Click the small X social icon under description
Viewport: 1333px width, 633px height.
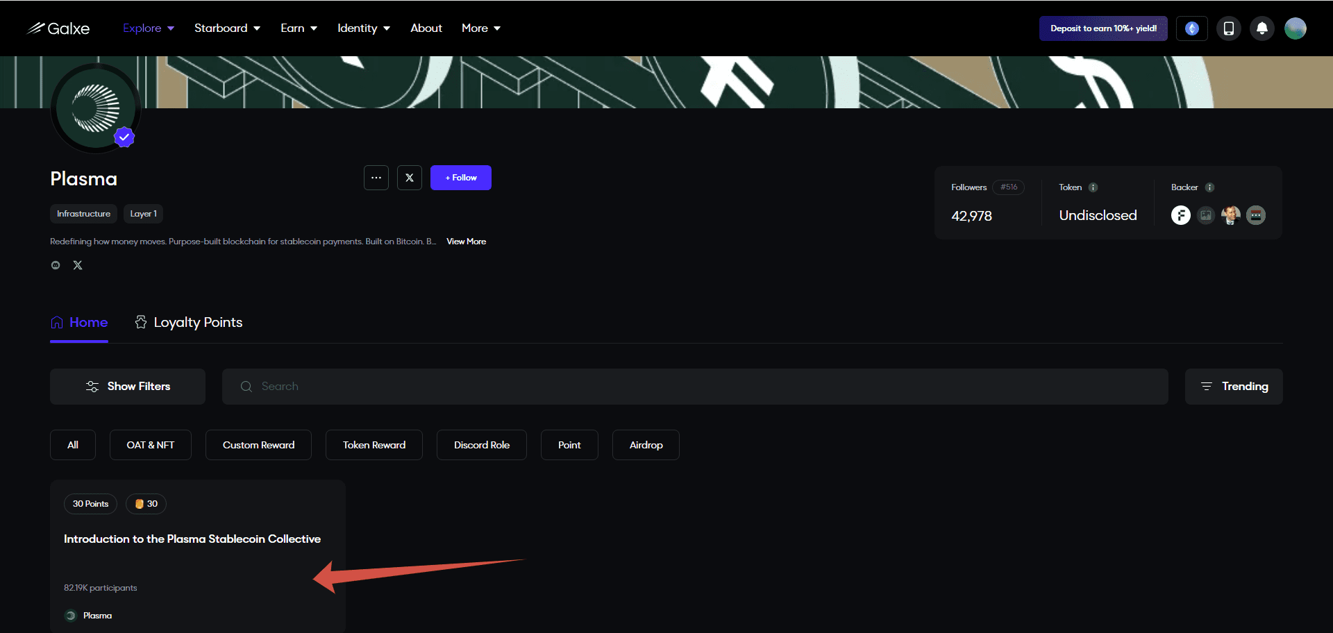pos(78,265)
